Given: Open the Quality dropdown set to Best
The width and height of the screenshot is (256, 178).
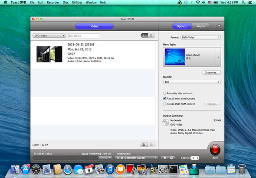Looking at the screenshot, I should click(x=192, y=82).
